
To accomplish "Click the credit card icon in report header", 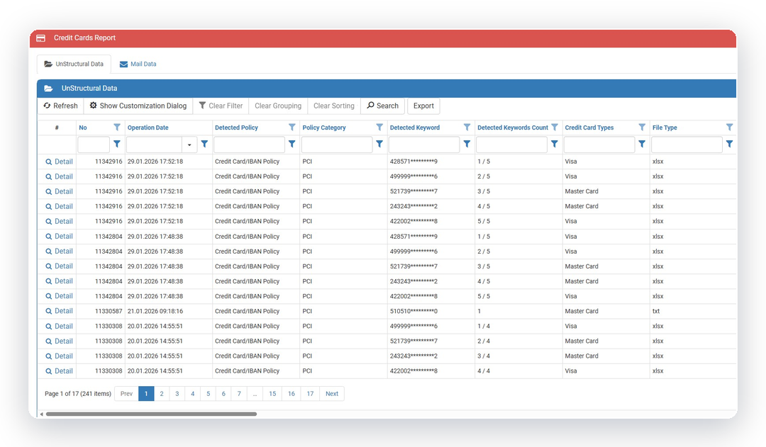I will tap(41, 38).
